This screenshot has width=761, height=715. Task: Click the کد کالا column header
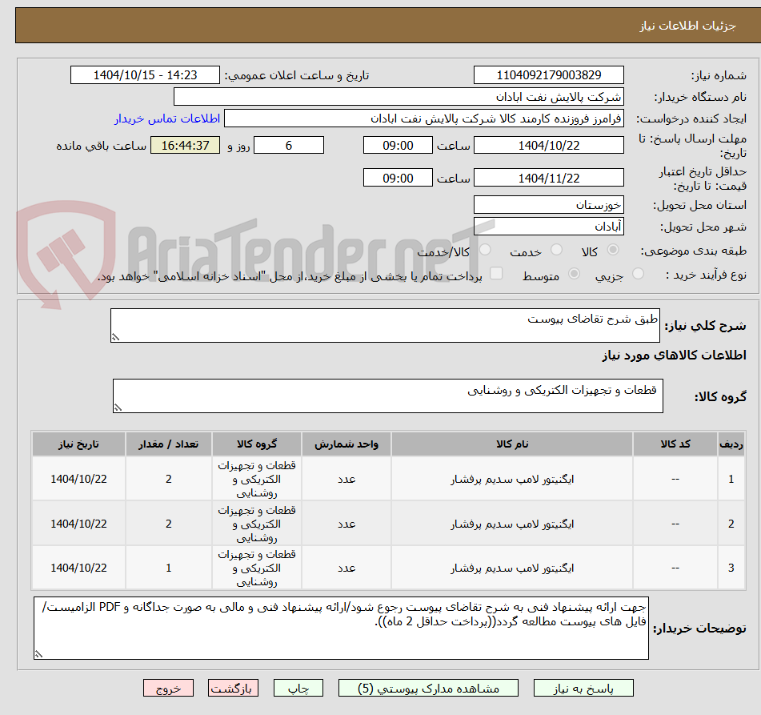675,444
